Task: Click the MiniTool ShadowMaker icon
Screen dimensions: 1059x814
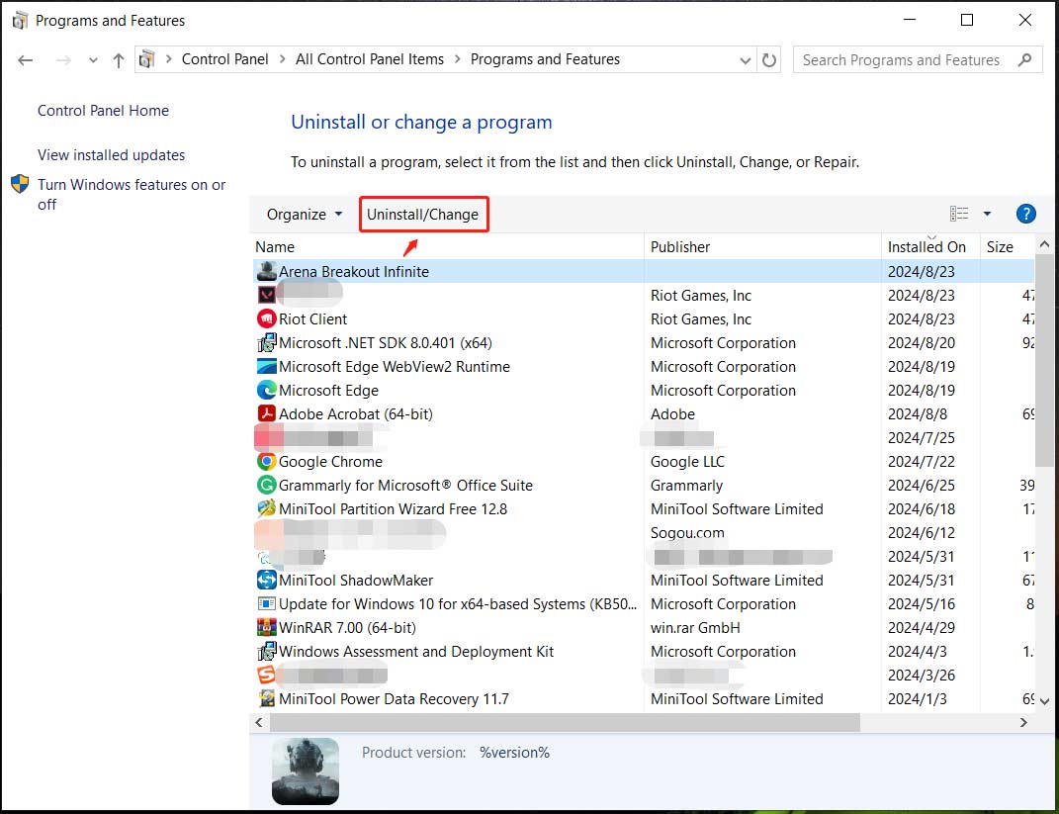Action: click(x=267, y=580)
